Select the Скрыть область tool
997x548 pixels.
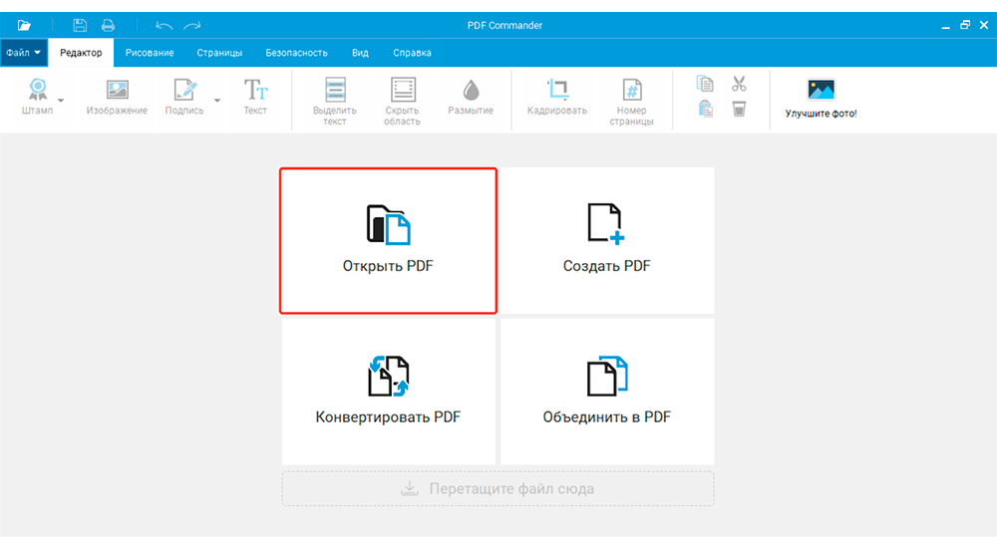tap(403, 102)
